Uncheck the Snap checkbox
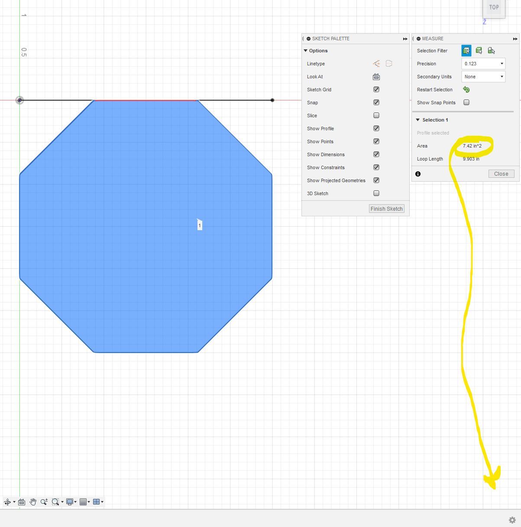The image size is (521, 527). (376, 103)
